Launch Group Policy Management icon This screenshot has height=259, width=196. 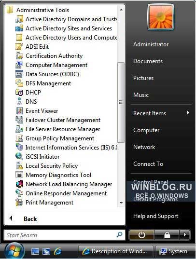(x=19, y=138)
